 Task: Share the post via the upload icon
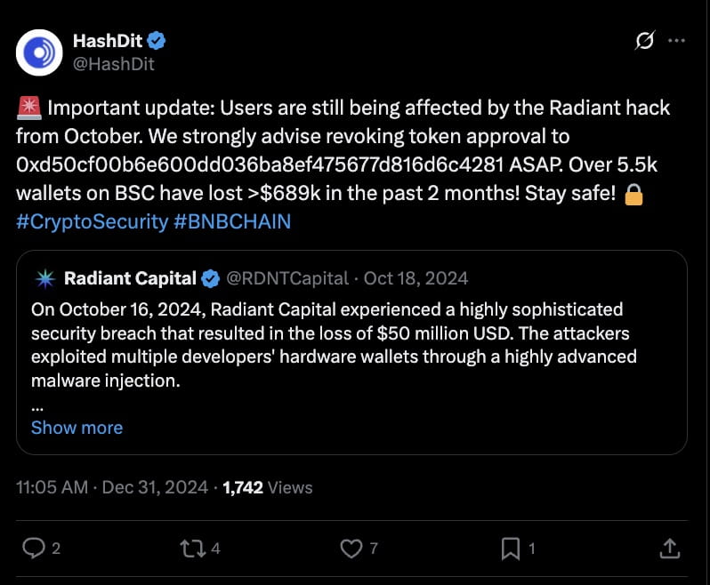coord(670,549)
